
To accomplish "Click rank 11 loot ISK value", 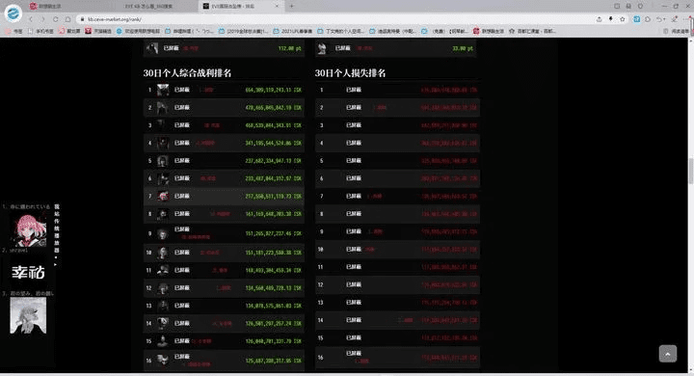I will tap(274, 270).
